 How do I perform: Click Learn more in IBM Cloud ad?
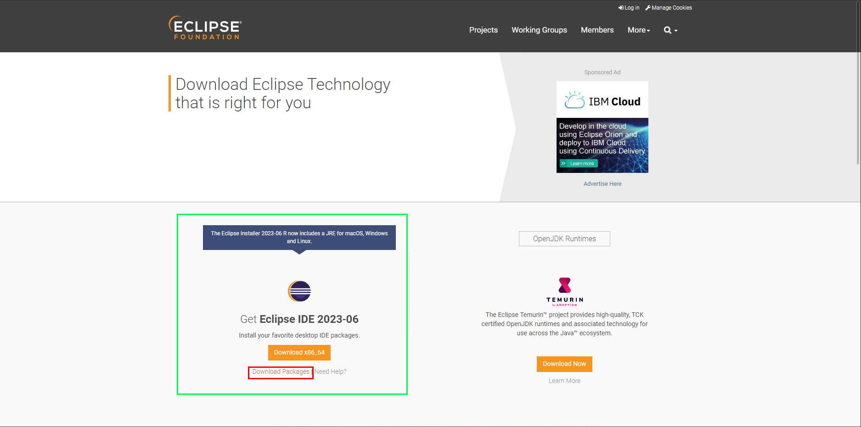click(579, 164)
